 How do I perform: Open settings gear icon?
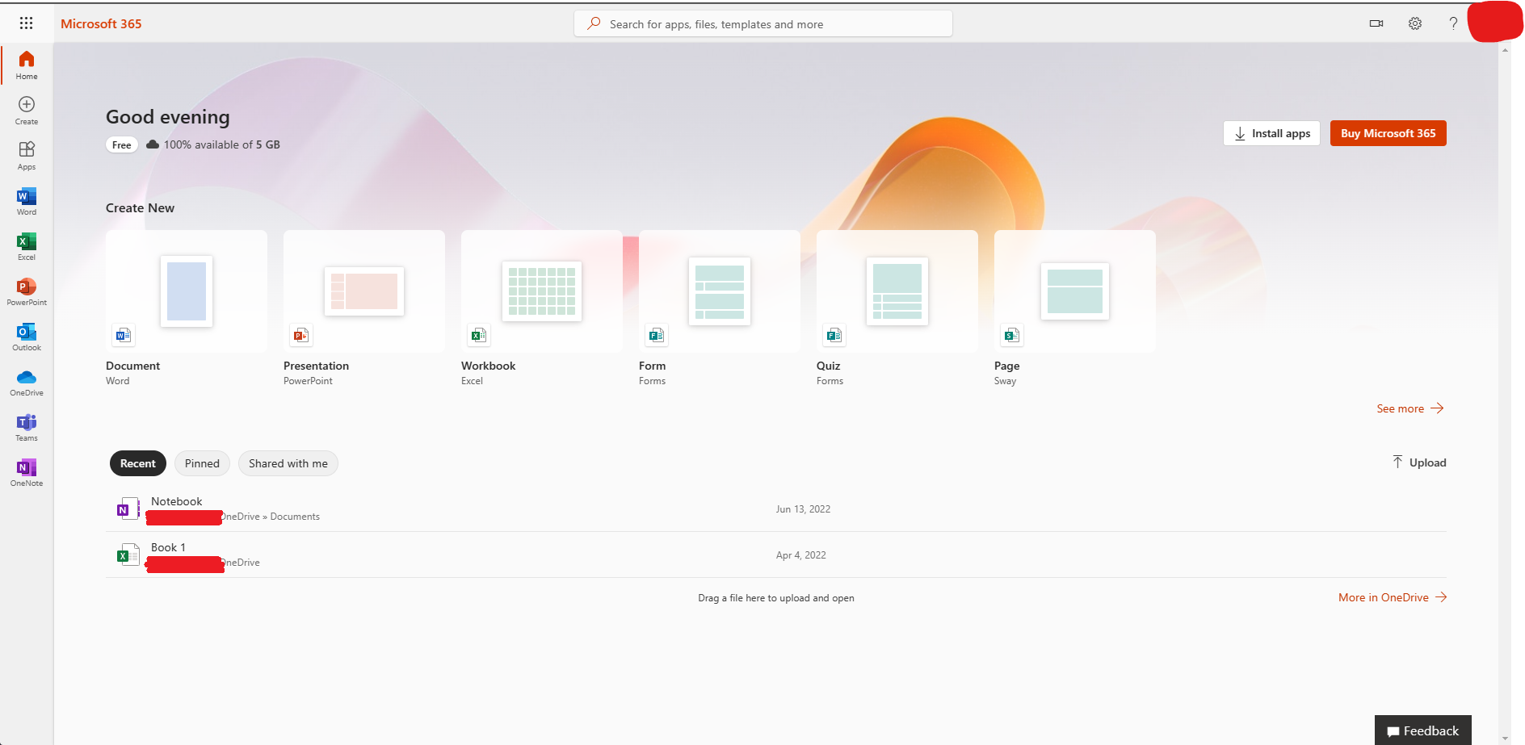click(1415, 23)
